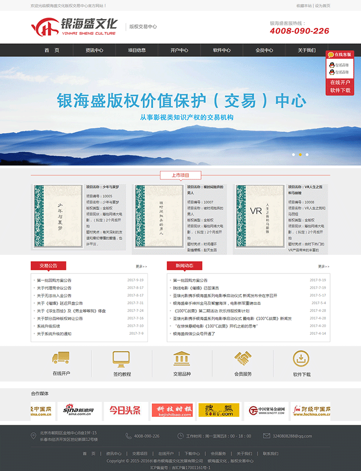Open announcement 系统升级后续
Screen dimensions: 361x471
click(48, 326)
